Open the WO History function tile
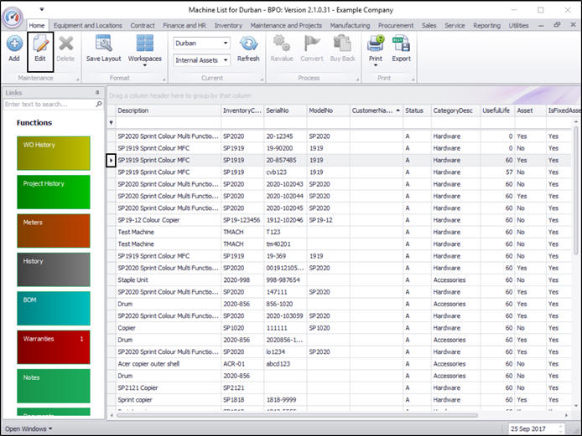This screenshot has height=436, width=582. click(x=54, y=153)
